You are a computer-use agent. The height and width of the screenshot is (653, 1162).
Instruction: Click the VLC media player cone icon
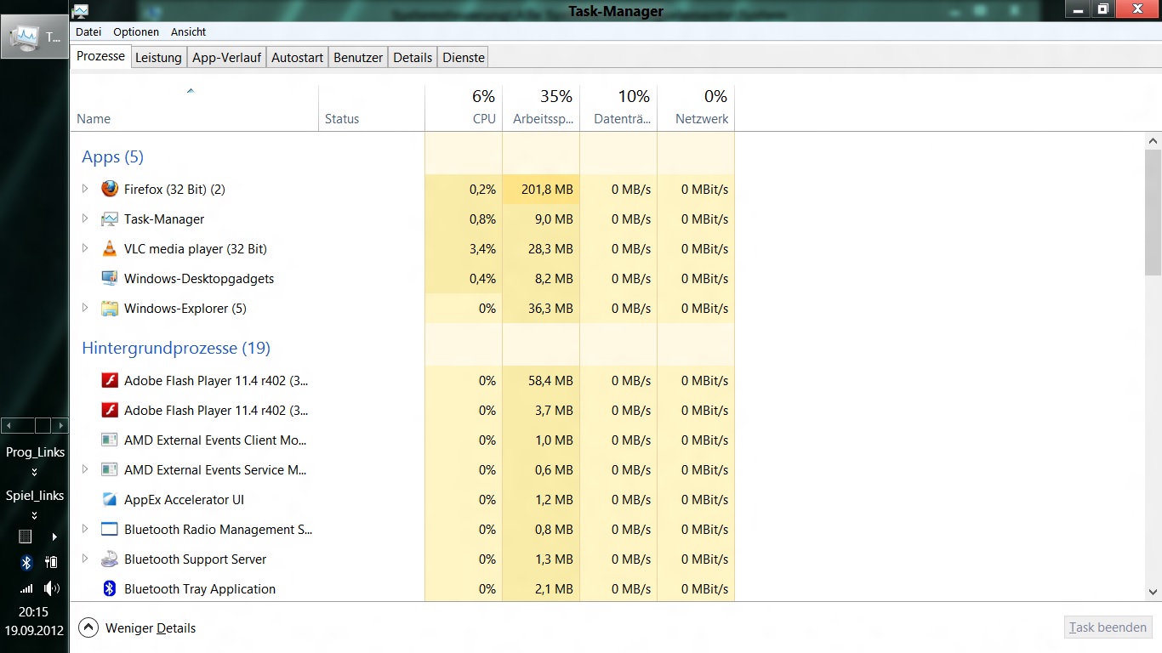tap(110, 248)
